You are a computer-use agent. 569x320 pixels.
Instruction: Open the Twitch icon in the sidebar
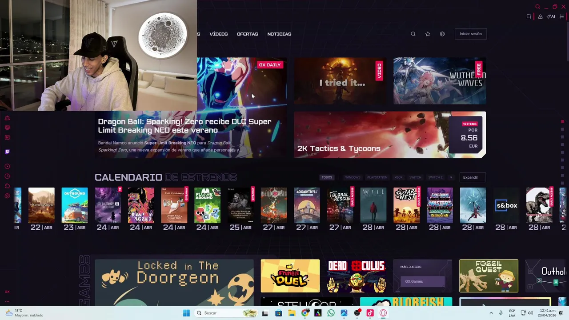pos(7,152)
